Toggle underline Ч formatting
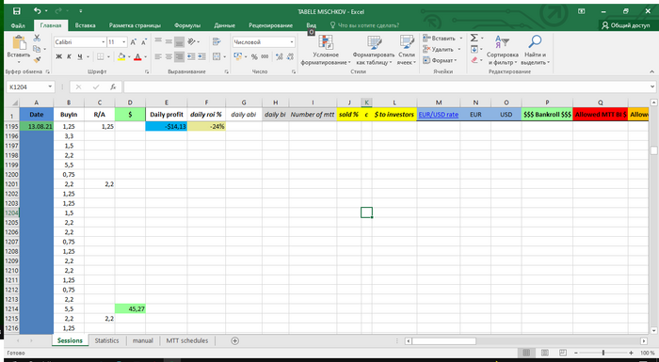This screenshot has height=362, width=659. pyautogui.click(x=79, y=56)
